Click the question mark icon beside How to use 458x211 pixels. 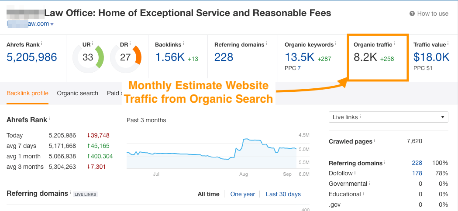412,13
